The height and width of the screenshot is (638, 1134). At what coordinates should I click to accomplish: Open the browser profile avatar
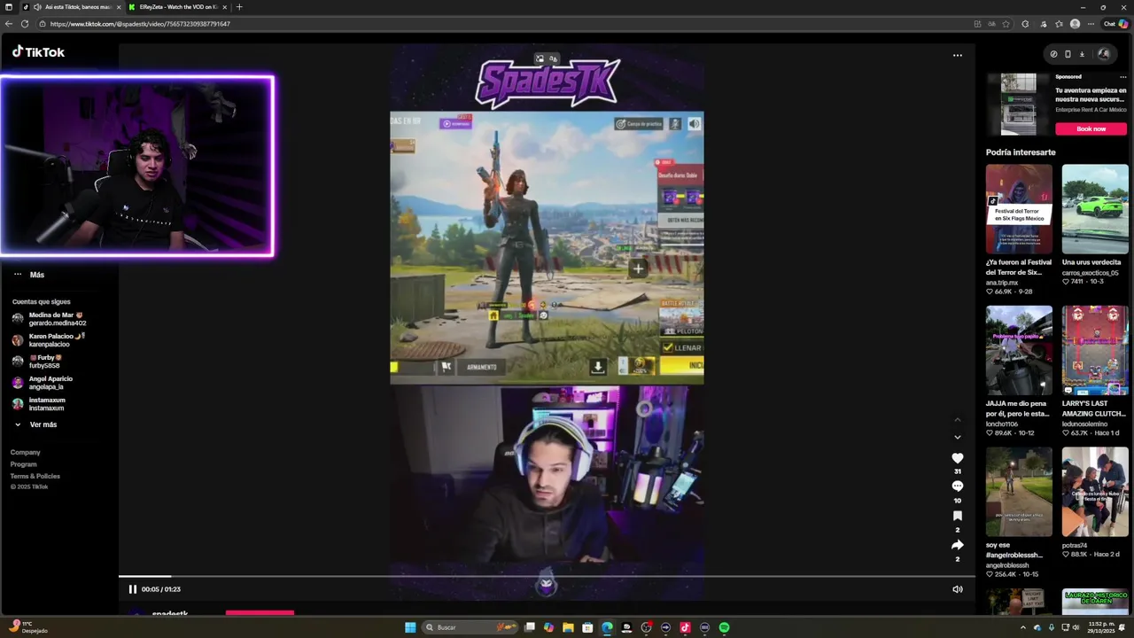[1075, 24]
